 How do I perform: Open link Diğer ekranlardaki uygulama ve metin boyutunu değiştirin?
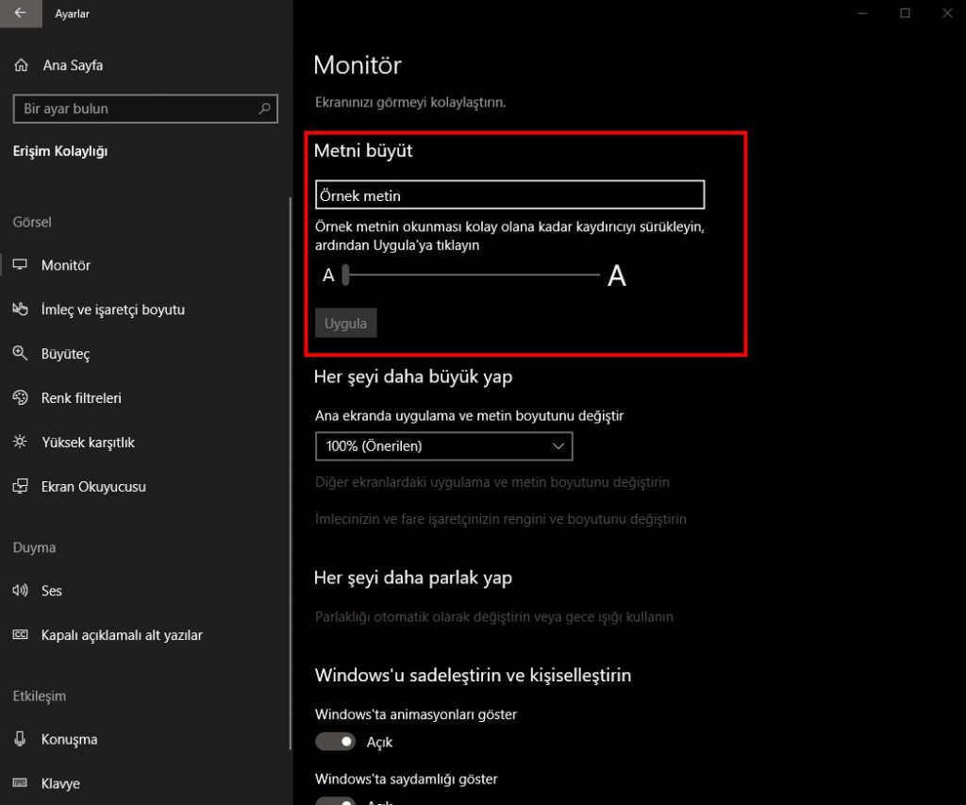tap(492, 482)
